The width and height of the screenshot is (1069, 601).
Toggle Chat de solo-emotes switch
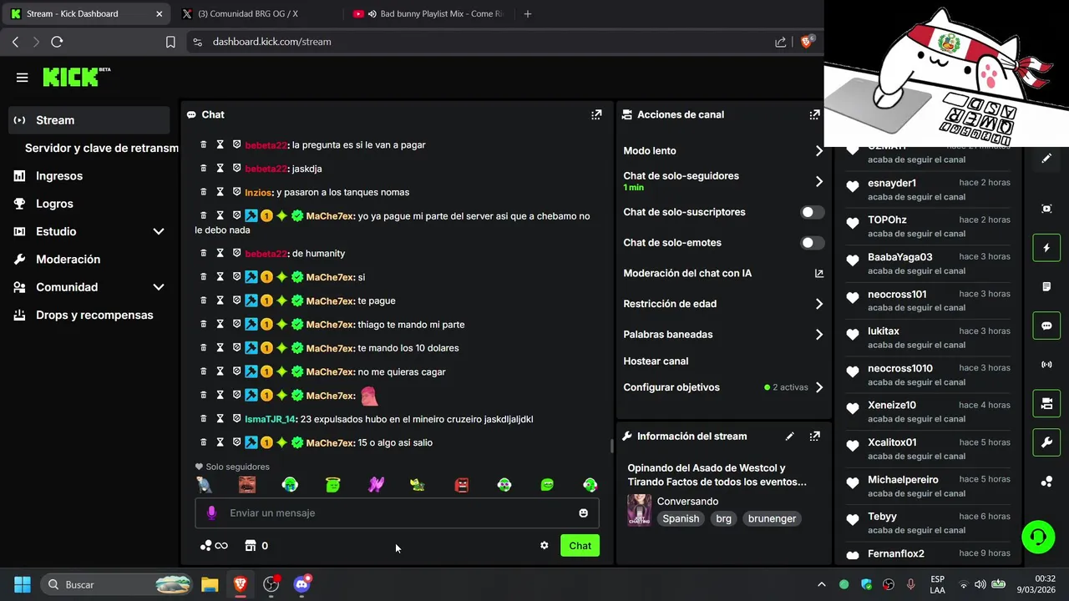(x=812, y=243)
